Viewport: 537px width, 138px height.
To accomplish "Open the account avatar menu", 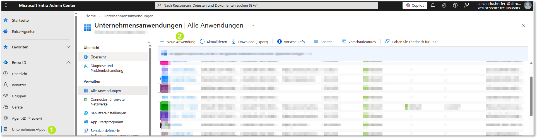I will click(528, 5).
